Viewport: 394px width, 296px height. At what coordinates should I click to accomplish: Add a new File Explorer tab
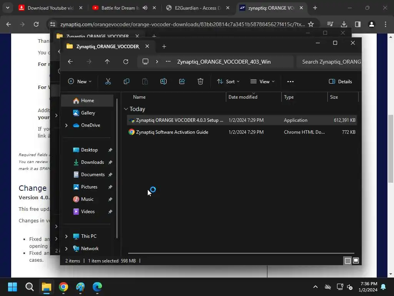coord(164,46)
